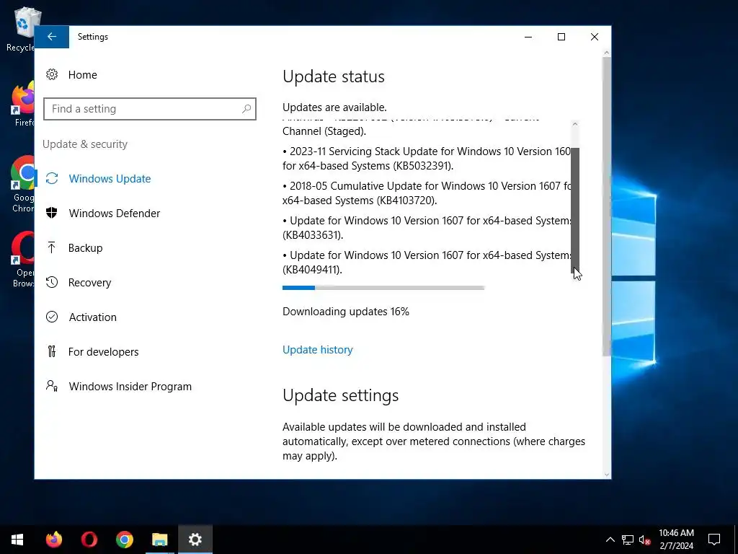
Task: Launch Opera from the taskbar
Action: (89, 540)
